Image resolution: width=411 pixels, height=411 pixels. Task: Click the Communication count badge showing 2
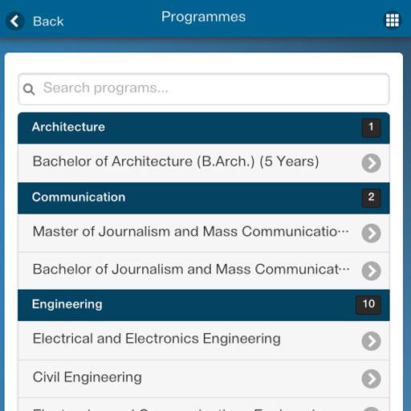(371, 197)
